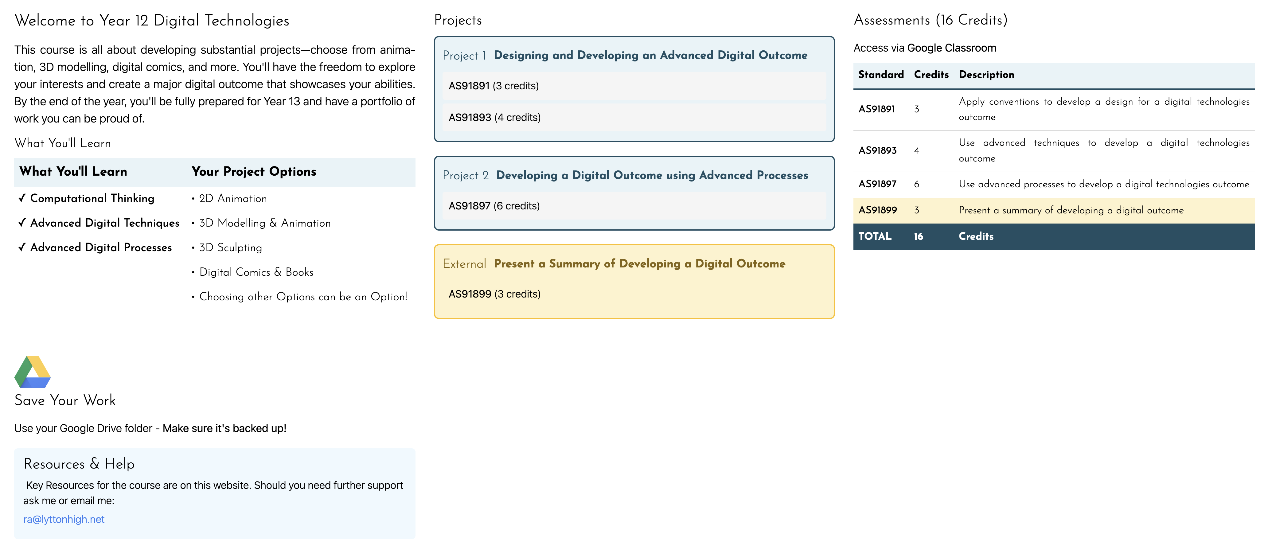This screenshot has height=557, width=1272.
Task: Select the AS91893 (4 credits) project row
Action: 634,118
